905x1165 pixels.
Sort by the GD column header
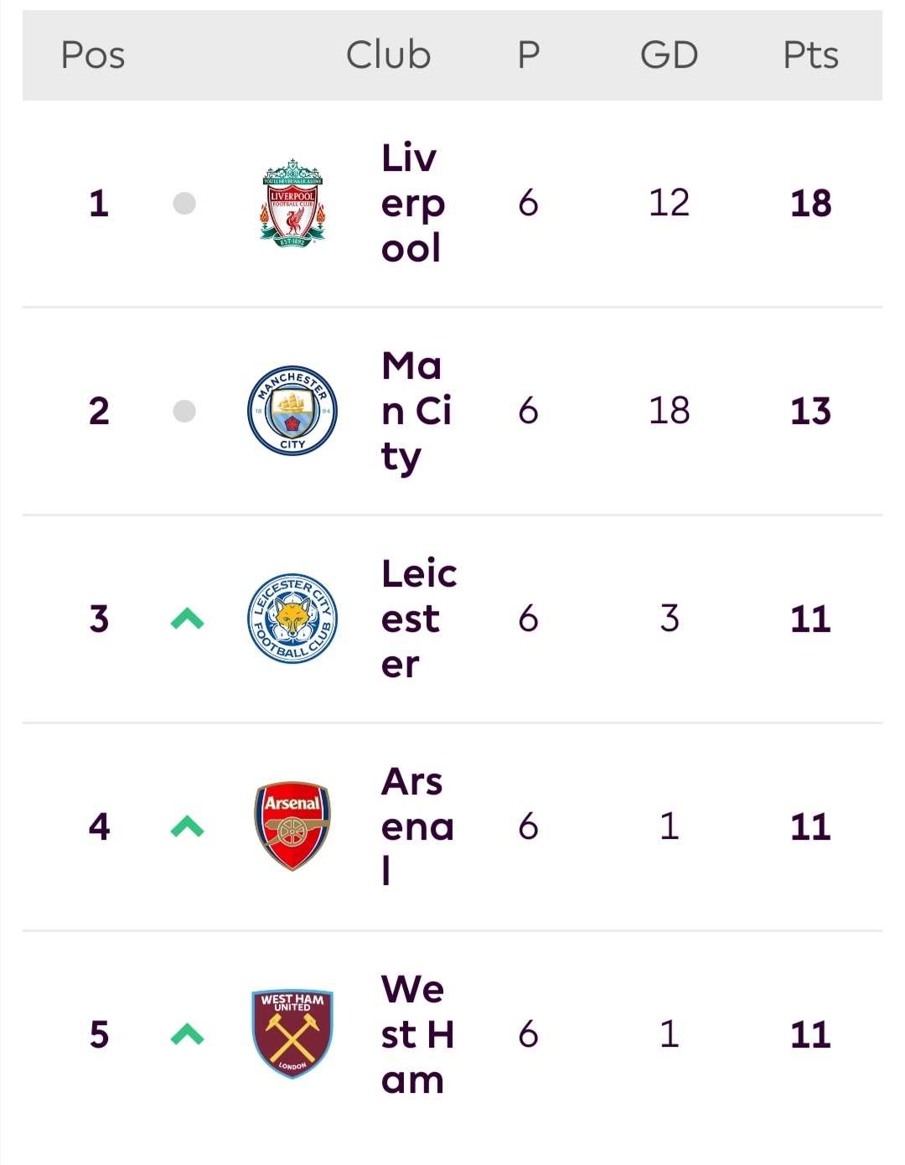click(670, 55)
